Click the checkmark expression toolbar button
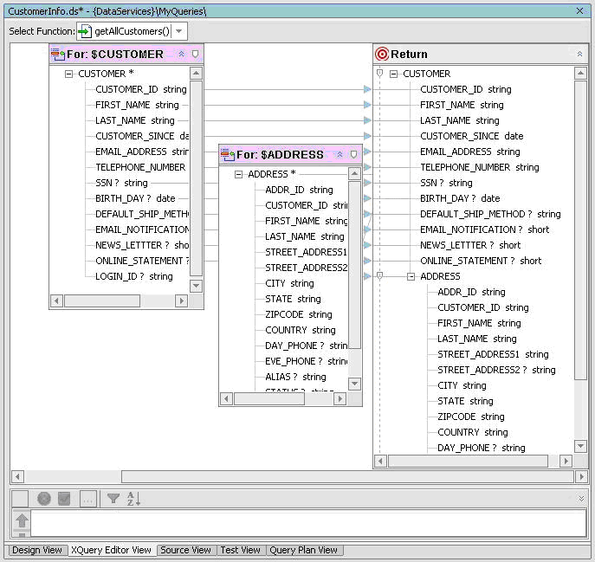Viewport: 595px width, 562px height. 64,498
